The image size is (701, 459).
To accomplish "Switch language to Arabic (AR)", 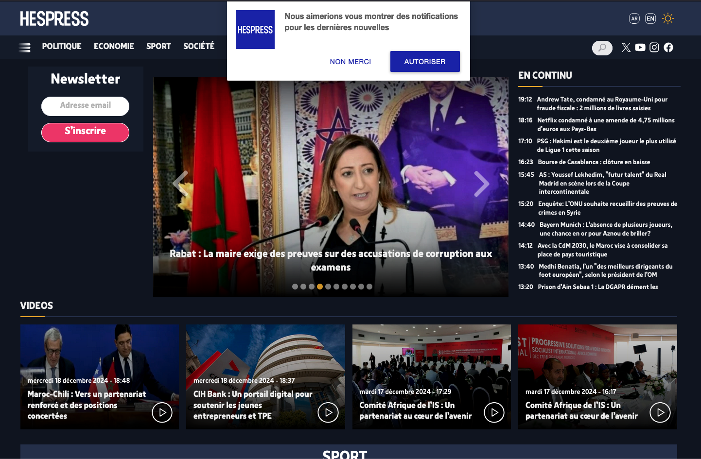I will [634, 18].
